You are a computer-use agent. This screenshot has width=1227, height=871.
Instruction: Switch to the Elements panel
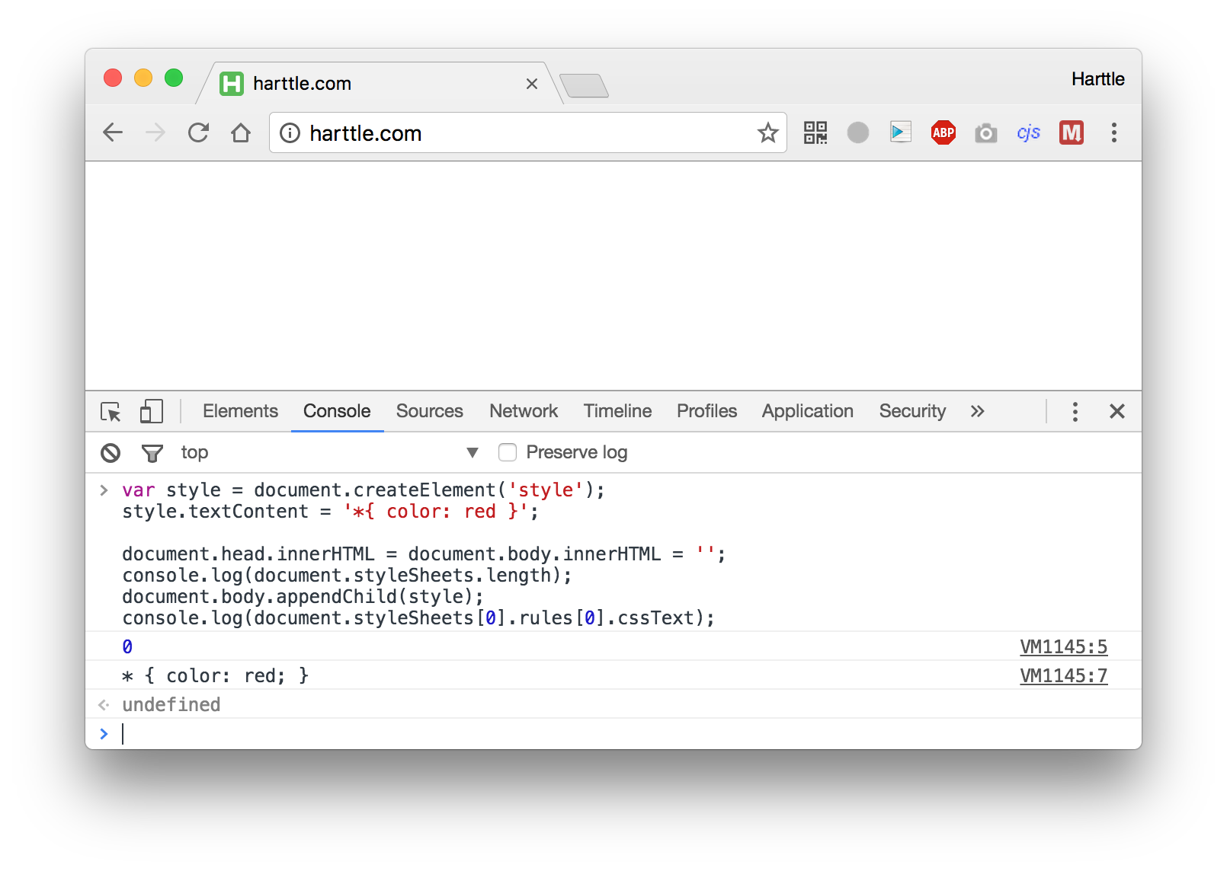(x=239, y=411)
